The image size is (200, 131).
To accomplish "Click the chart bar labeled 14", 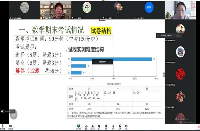I will point(78,66).
